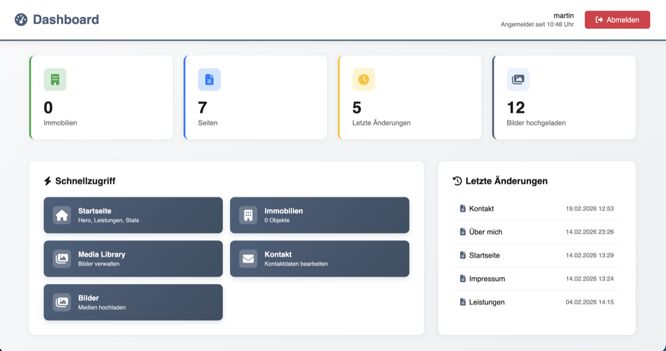
Task: Select the Leistungen entry in the changes list
Action: click(537, 302)
